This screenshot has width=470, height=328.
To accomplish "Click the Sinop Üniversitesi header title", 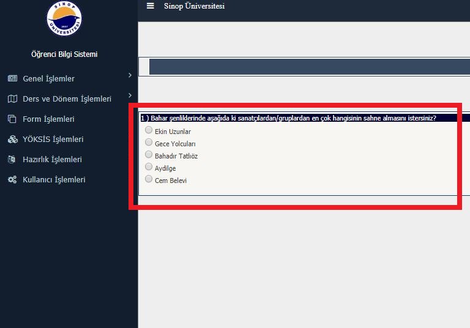I will click(x=194, y=6).
